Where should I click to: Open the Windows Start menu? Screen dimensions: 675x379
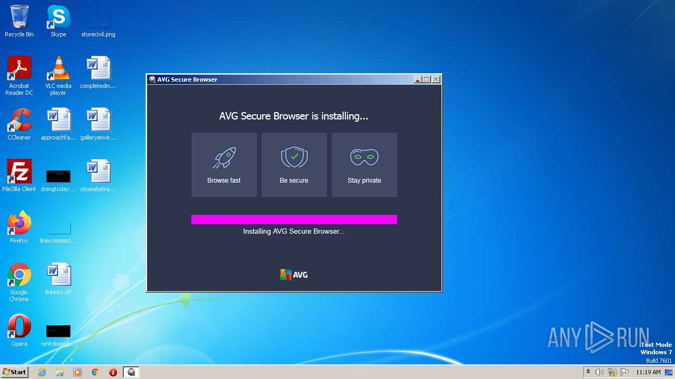point(14,372)
